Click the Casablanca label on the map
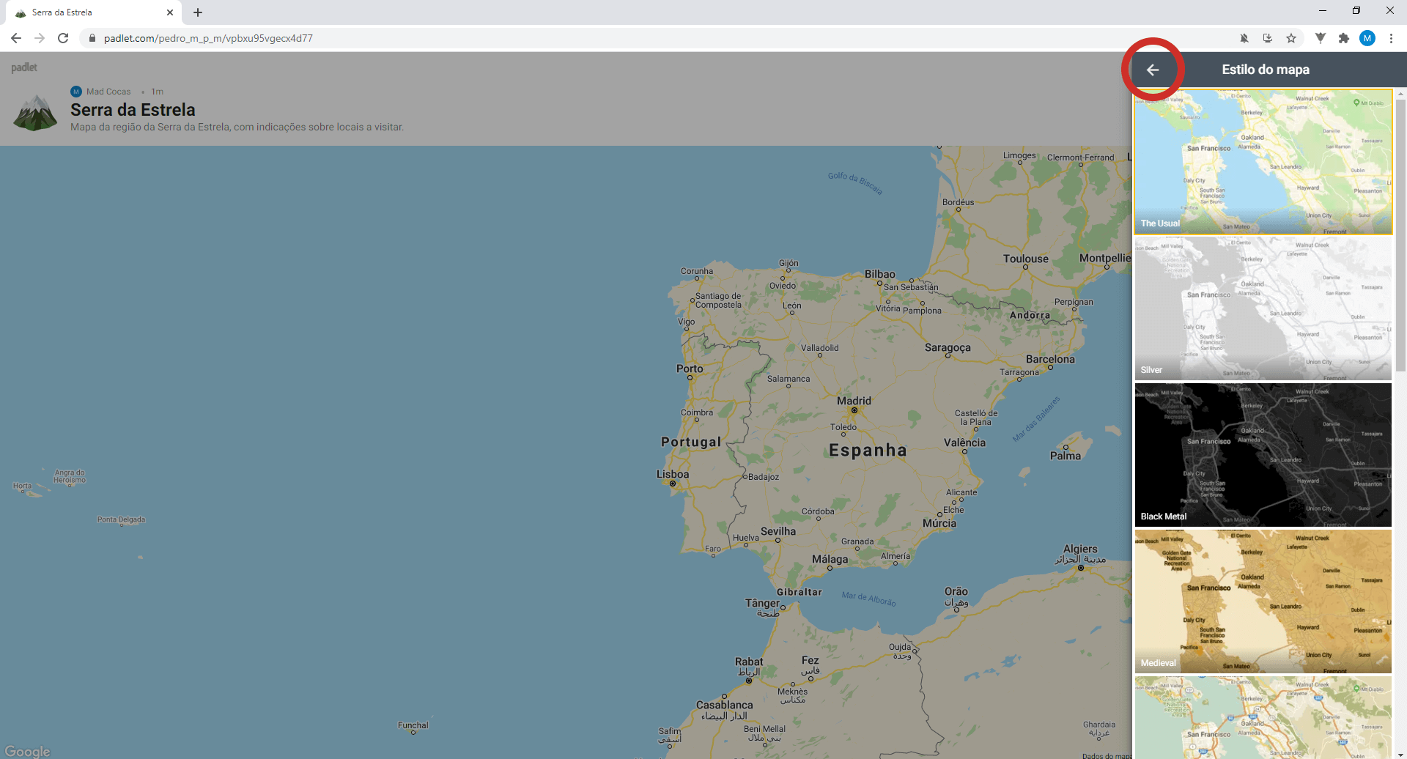 724,705
